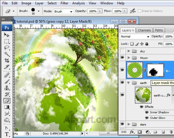The height and width of the screenshot is (138, 174).
Task: Expand the sky group triangle
Action: pyautogui.click(x=129, y=51)
